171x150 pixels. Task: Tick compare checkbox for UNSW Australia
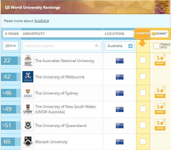pos(143,109)
